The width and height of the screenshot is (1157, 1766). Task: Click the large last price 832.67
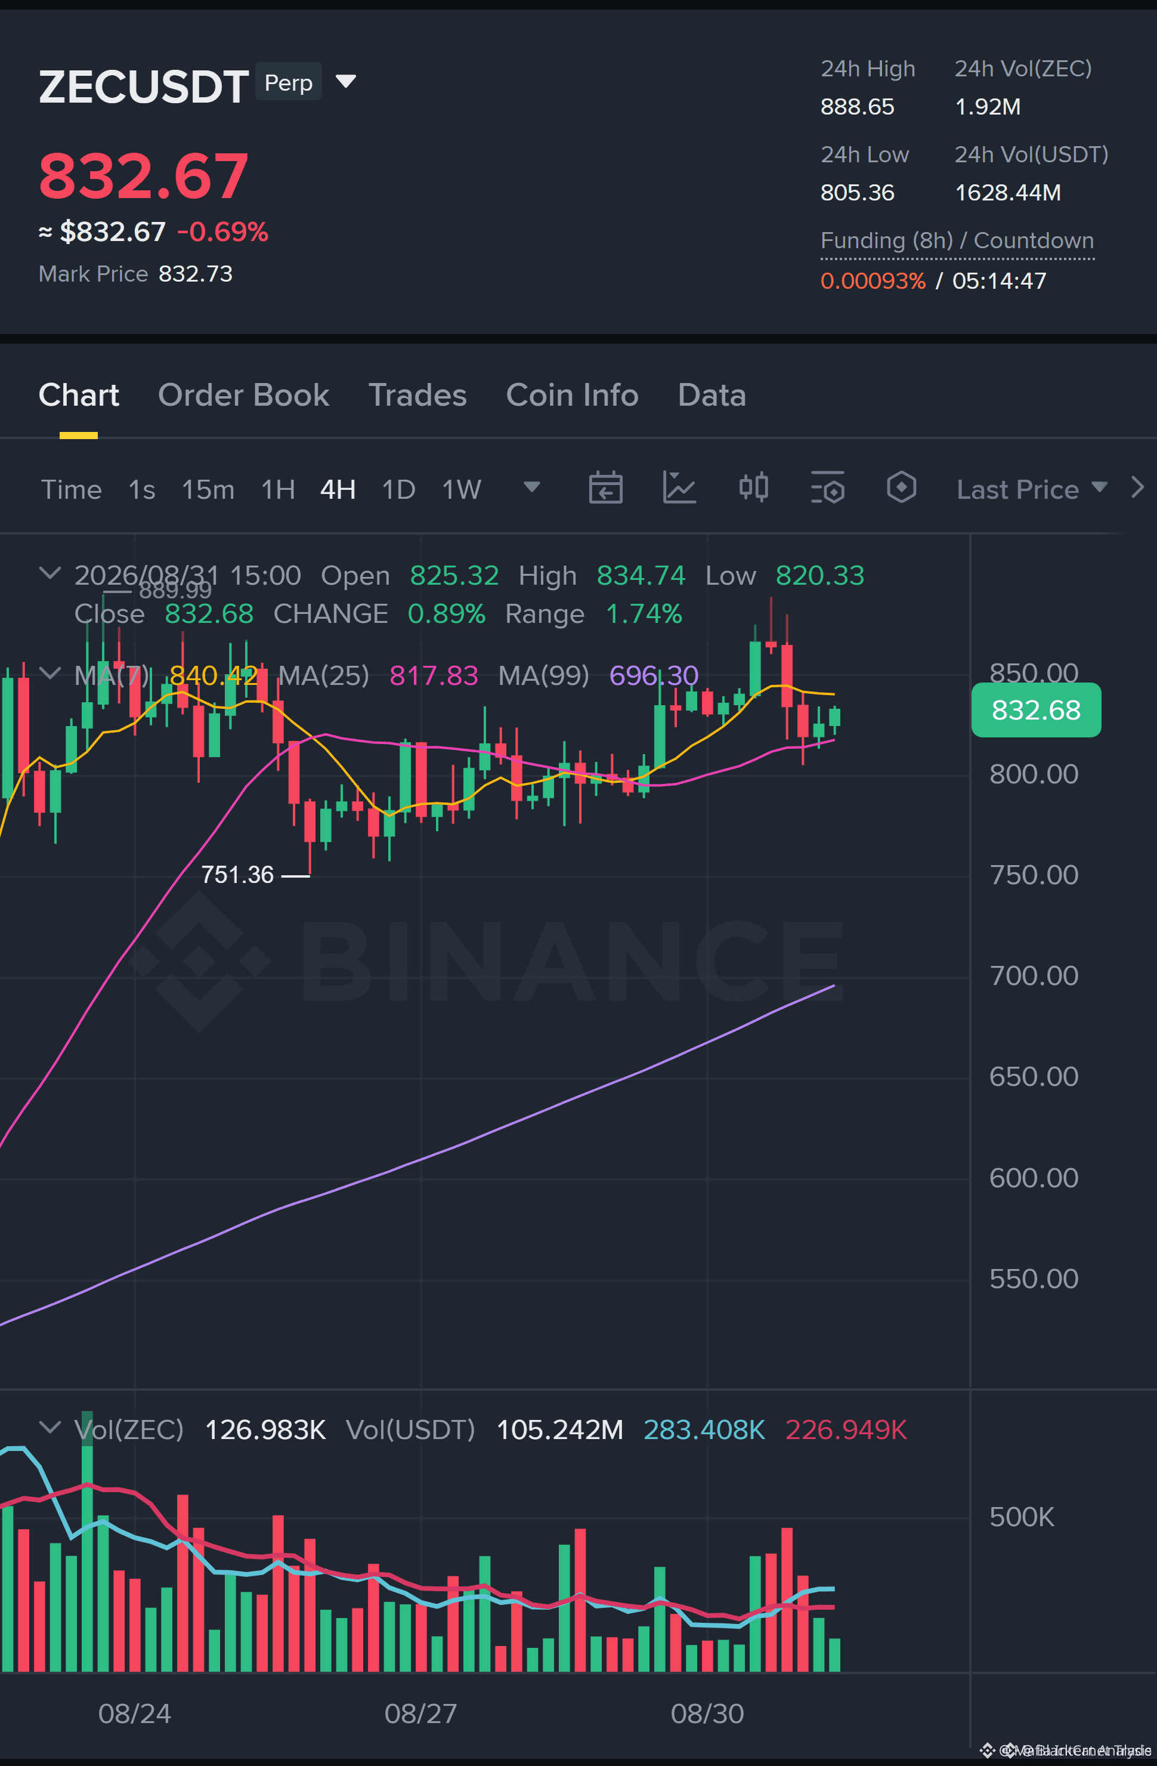click(x=143, y=177)
